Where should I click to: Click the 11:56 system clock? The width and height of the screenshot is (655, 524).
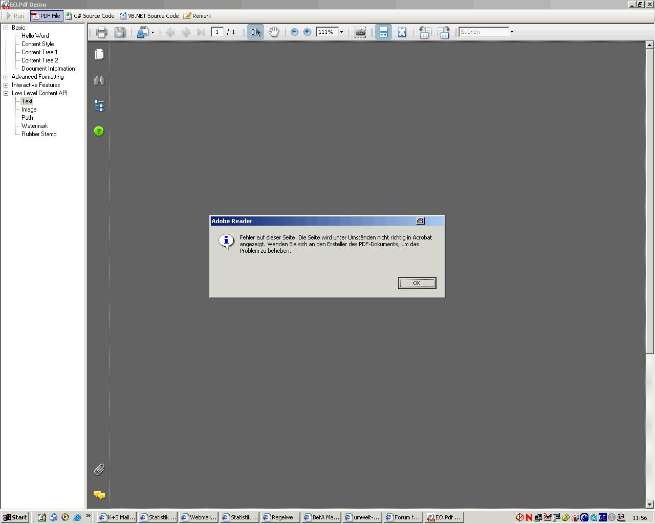pos(640,518)
